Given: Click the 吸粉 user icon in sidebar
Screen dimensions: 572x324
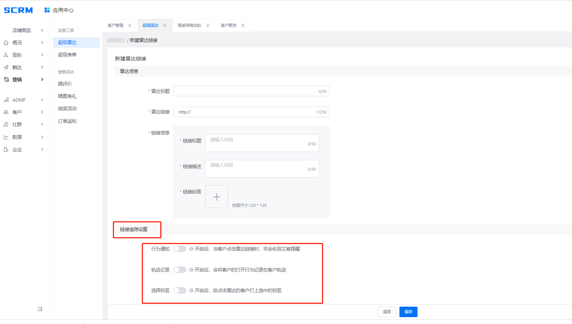Looking at the screenshot, I should click(6, 55).
